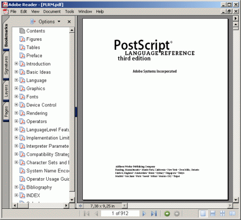Open the Implementation Limits bookmark

click(48, 138)
